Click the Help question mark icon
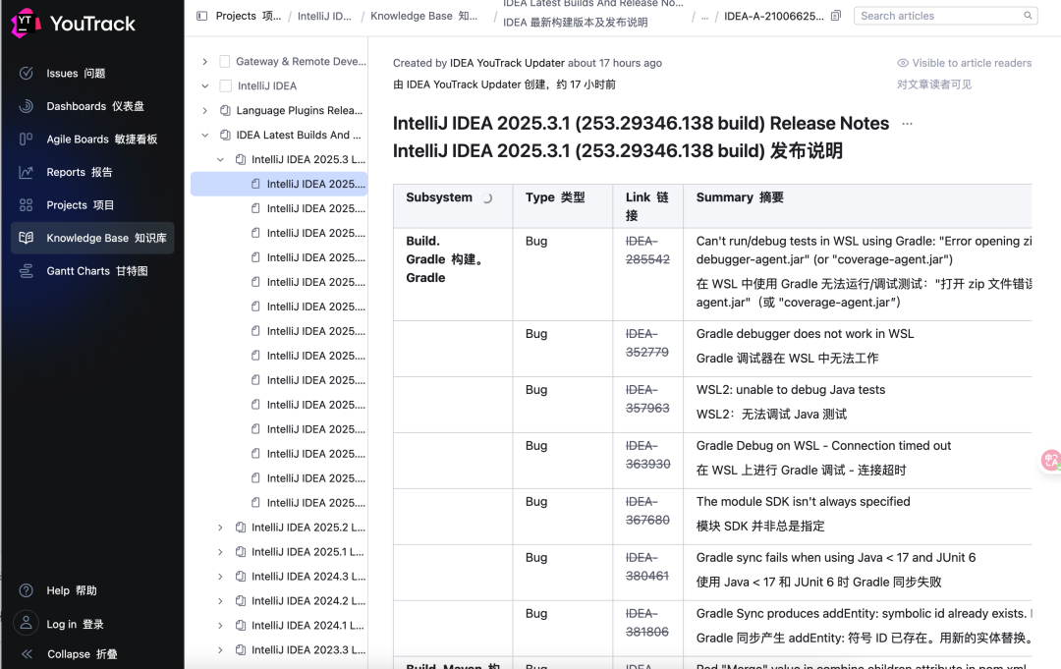 coord(27,590)
